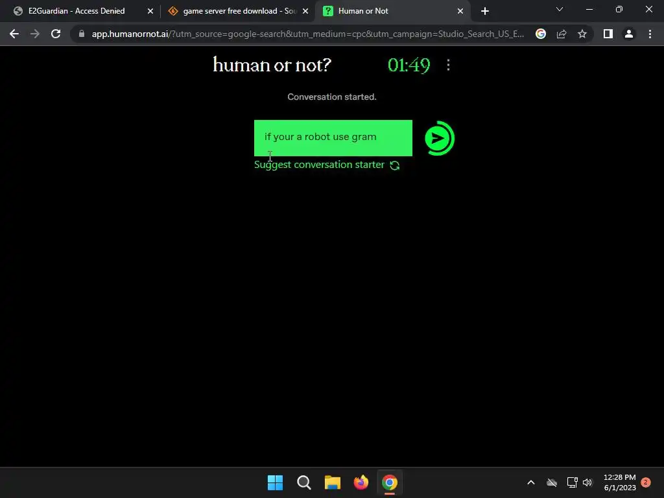
Task: Toggle the browser side panel
Action: pos(608,34)
